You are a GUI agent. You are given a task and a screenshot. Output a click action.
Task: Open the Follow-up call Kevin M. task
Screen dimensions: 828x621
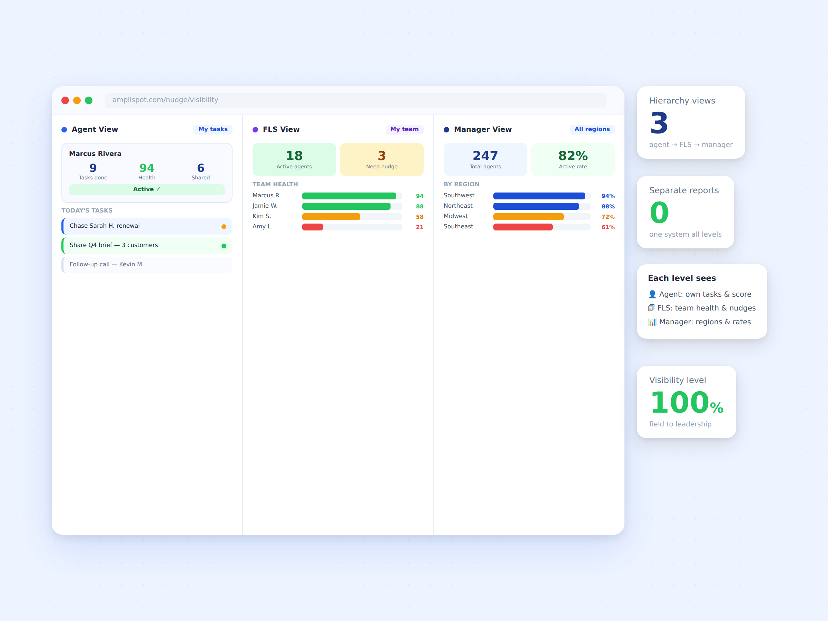(147, 265)
